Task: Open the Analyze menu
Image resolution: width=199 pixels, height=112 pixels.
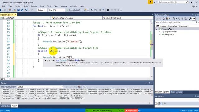Action: (x=63, y=6)
